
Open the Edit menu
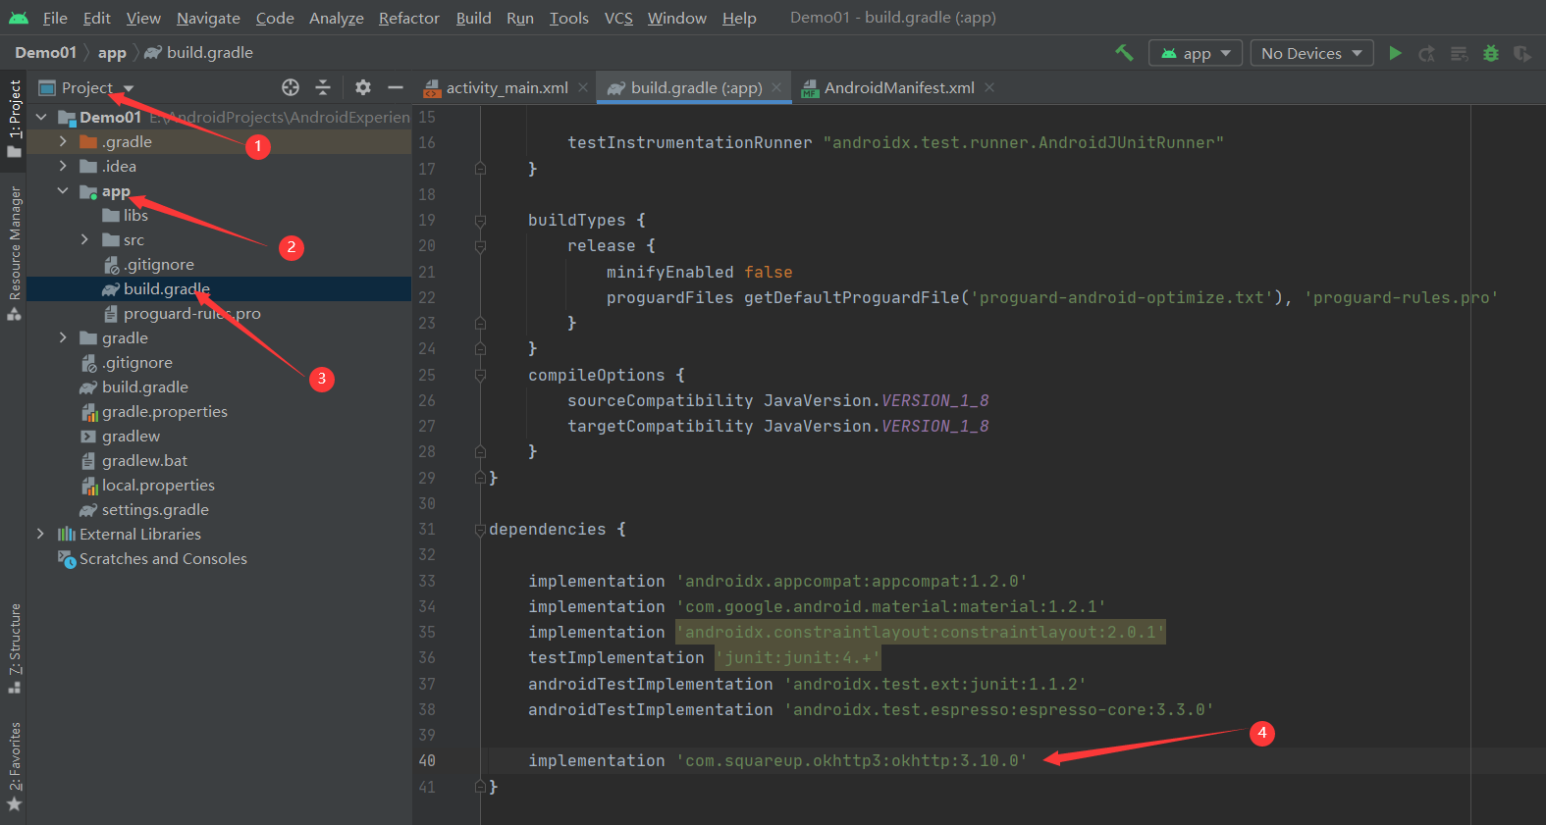[96, 18]
